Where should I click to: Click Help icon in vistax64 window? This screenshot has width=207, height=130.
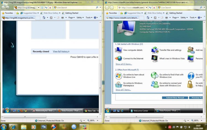click(x=199, y=18)
